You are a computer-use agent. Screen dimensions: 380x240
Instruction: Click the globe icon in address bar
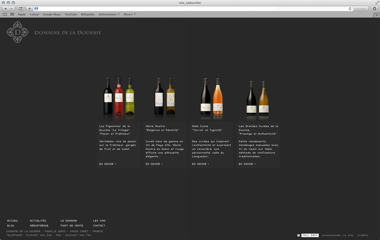click(x=37, y=9)
